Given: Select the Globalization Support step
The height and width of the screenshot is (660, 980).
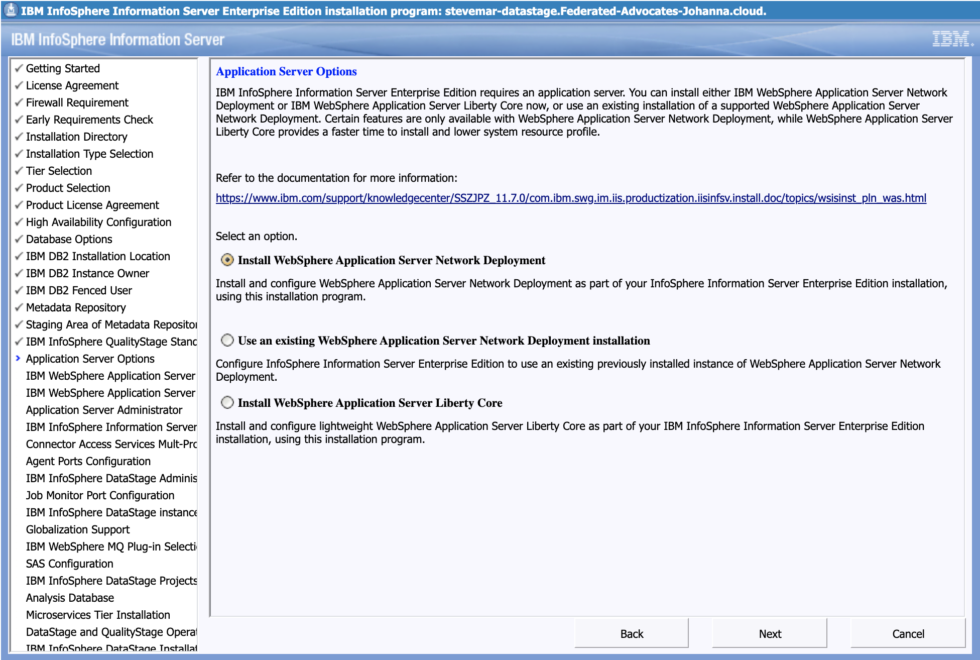Looking at the screenshot, I should pos(78,529).
